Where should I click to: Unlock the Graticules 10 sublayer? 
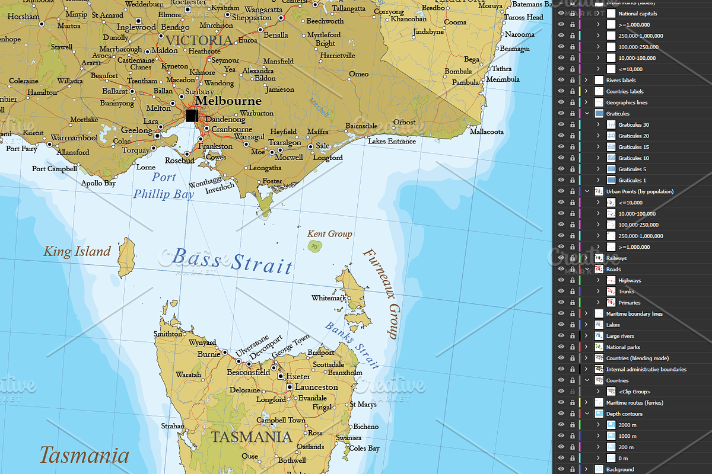(x=572, y=158)
